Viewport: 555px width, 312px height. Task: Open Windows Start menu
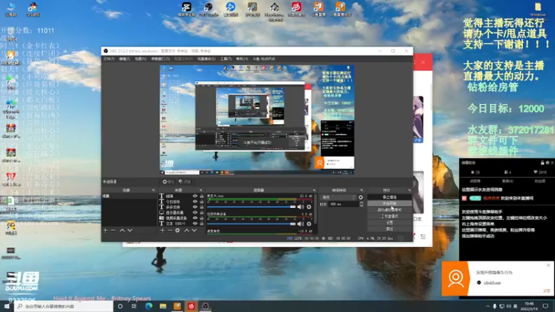click(x=7, y=306)
